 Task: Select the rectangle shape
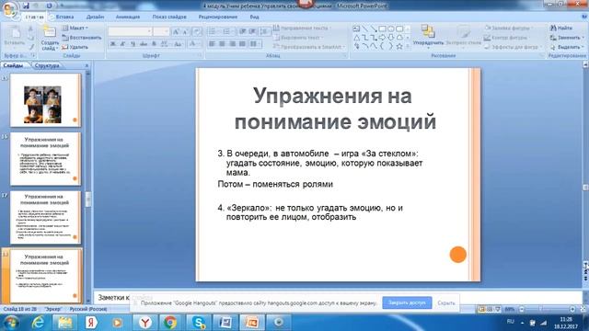(383, 29)
